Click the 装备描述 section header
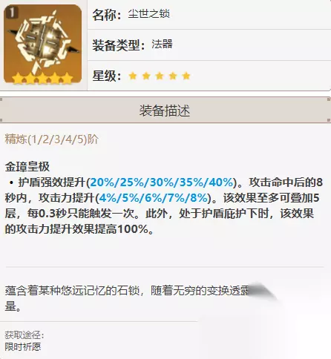The width and height of the screenshot is (331, 359). [165, 111]
